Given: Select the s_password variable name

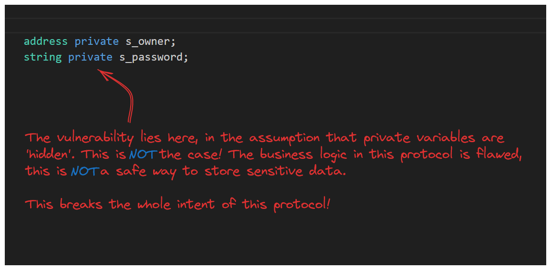Looking at the screenshot, I should point(151,57).
